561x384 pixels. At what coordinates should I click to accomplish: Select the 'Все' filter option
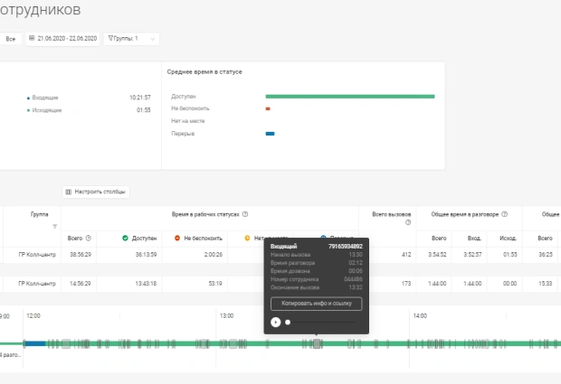click(x=11, y=39)
